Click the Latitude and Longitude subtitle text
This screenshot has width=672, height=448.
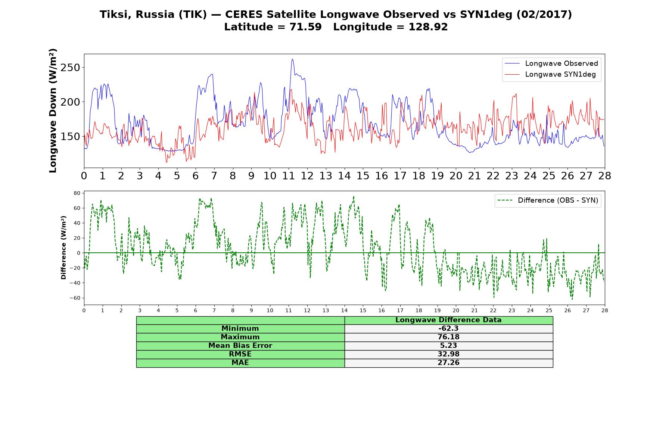click(336, 27)
